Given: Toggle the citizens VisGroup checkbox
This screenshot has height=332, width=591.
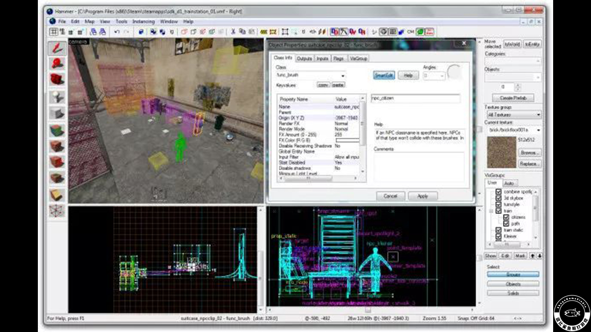Looking at the screenshot, I should point(507,217).
